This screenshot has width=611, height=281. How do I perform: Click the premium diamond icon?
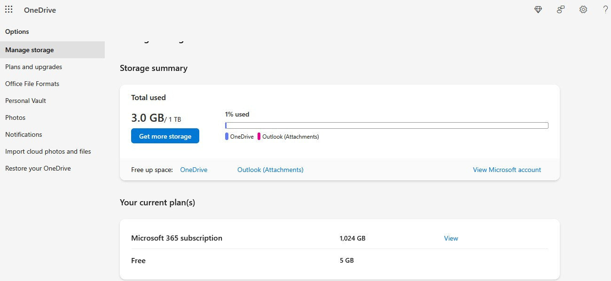coord(538,9)
